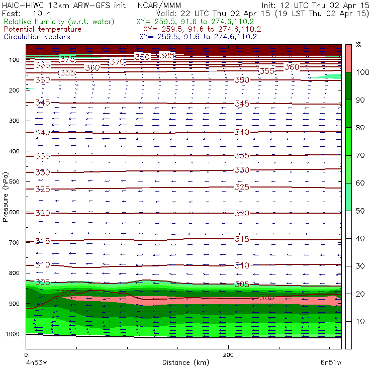The height and width of the screenshot is (372, 372).
Task: Click the colorbar '20' tick label
Action: click(x=360, y=294)
